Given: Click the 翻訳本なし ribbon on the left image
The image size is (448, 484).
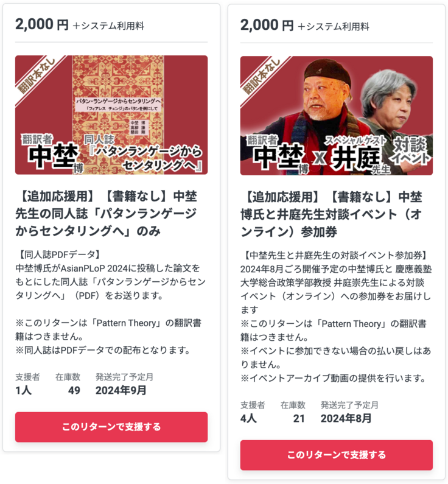Looking at the screenshot, I should pos(36,75).
